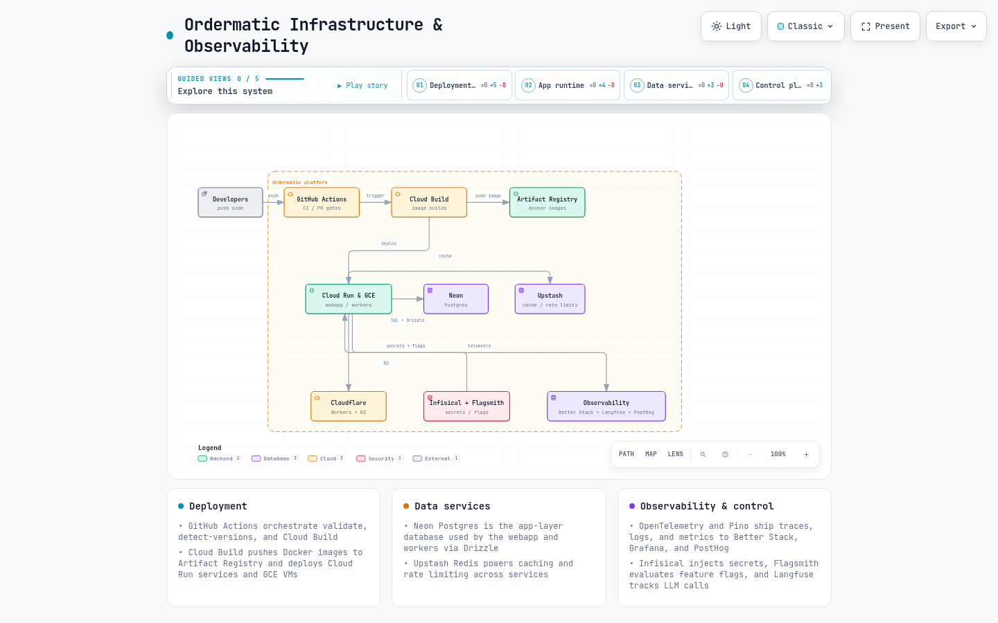Open guided view 02 App runtime
The width and height of the screenshot is (998, 623).
568,85
